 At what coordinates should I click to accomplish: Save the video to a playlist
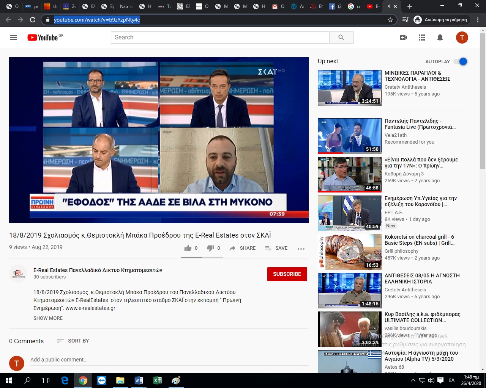click(x=276, y=248)
